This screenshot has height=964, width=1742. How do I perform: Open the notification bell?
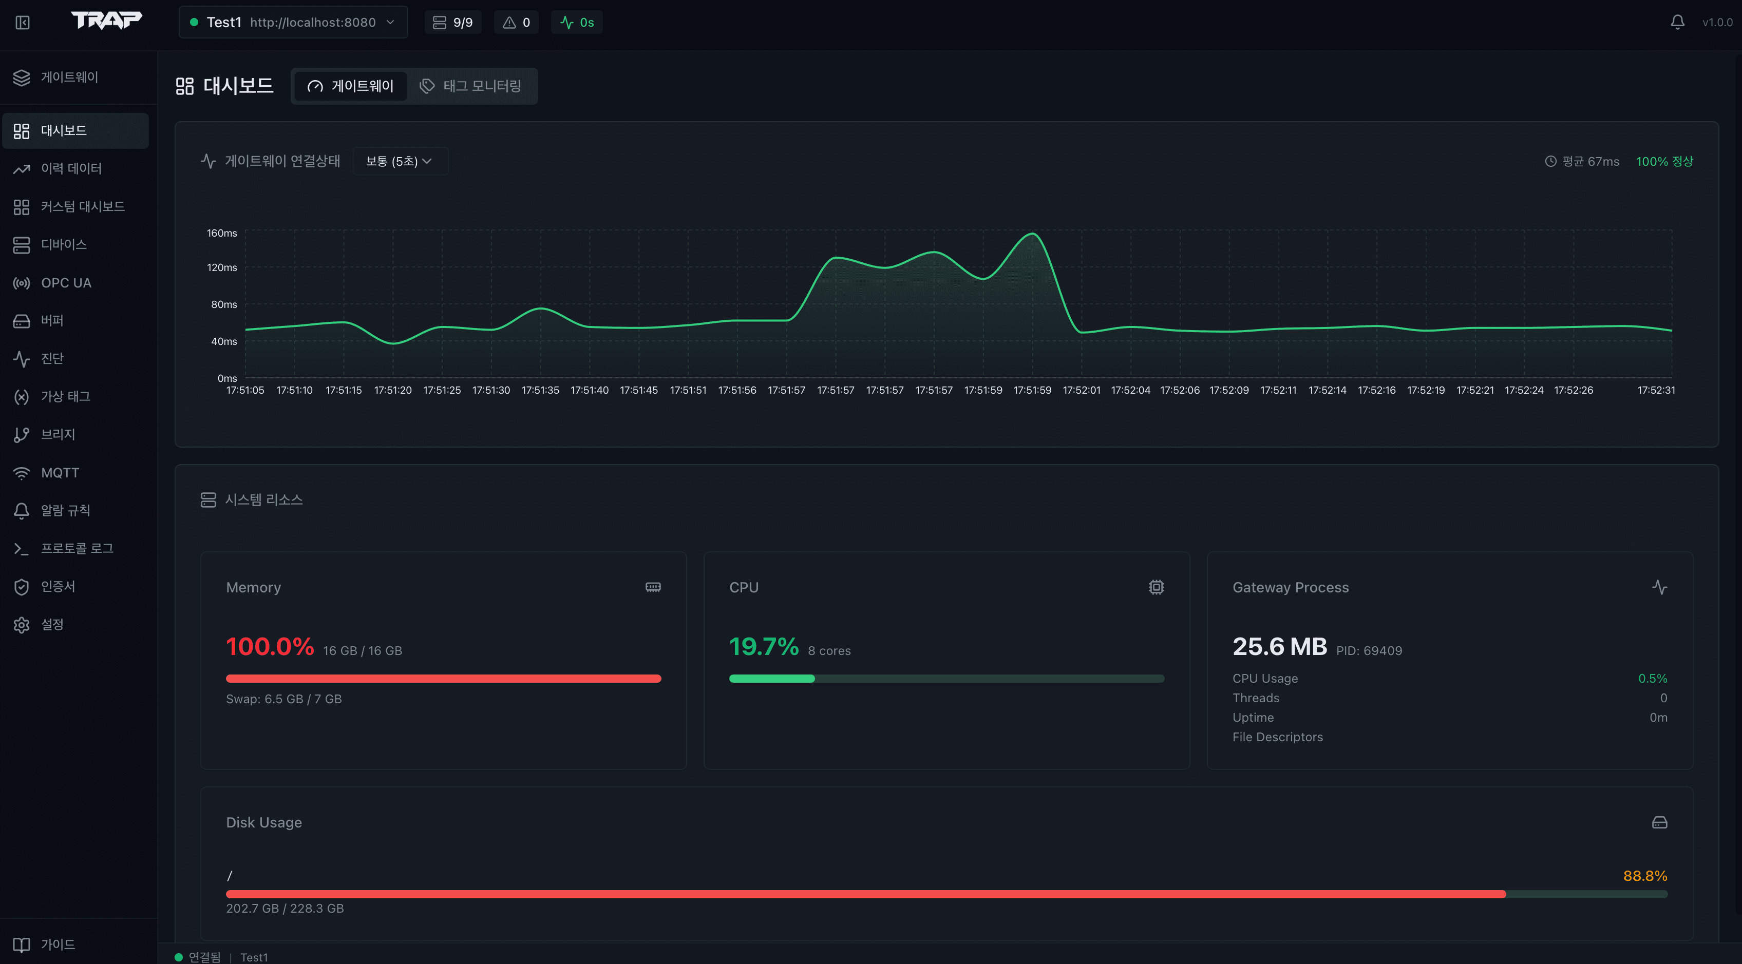tap(1677, 22)
